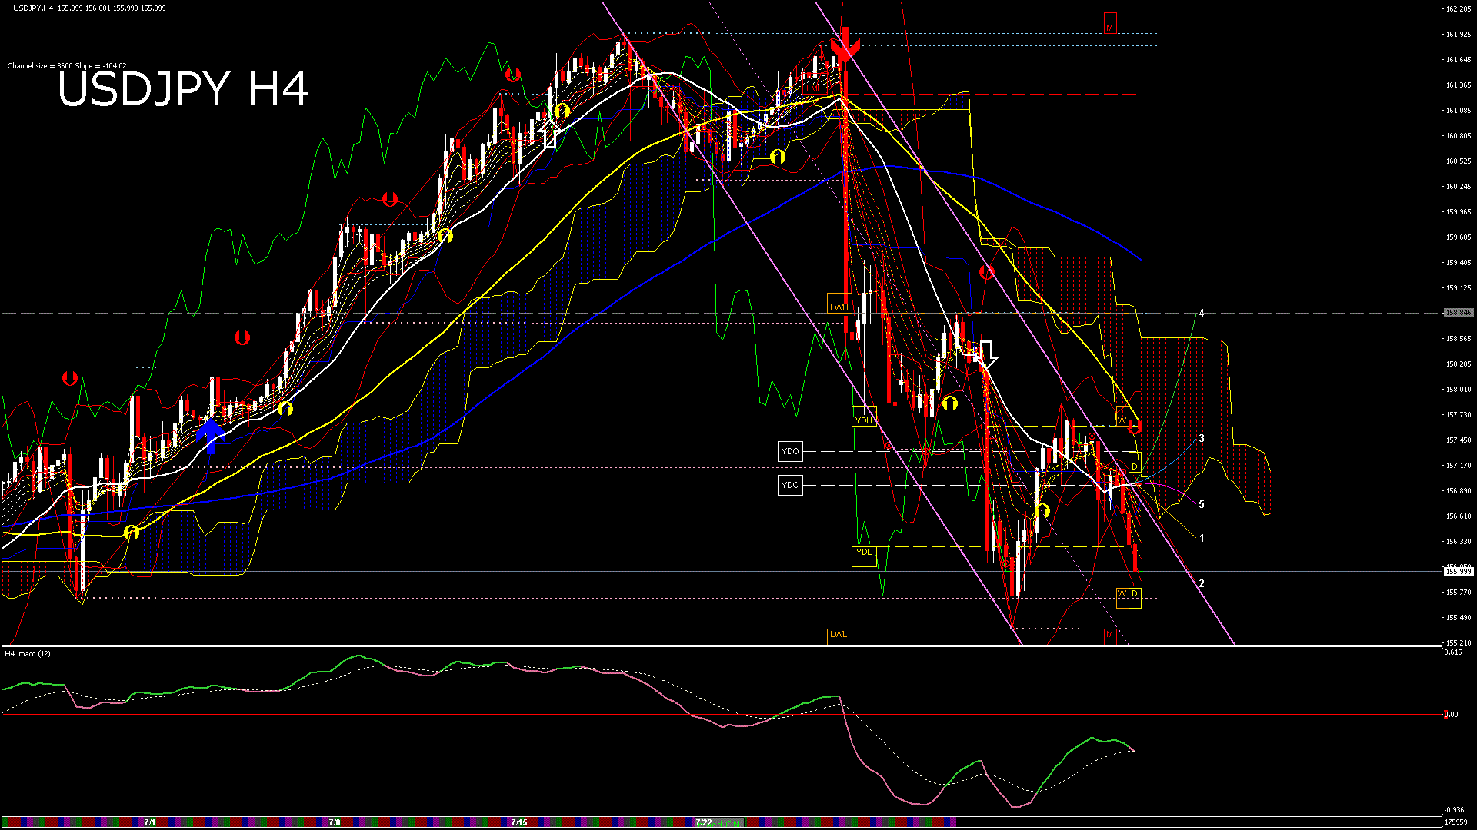
Task: Click projection line label number 4
Action: tap(1202, 313)
